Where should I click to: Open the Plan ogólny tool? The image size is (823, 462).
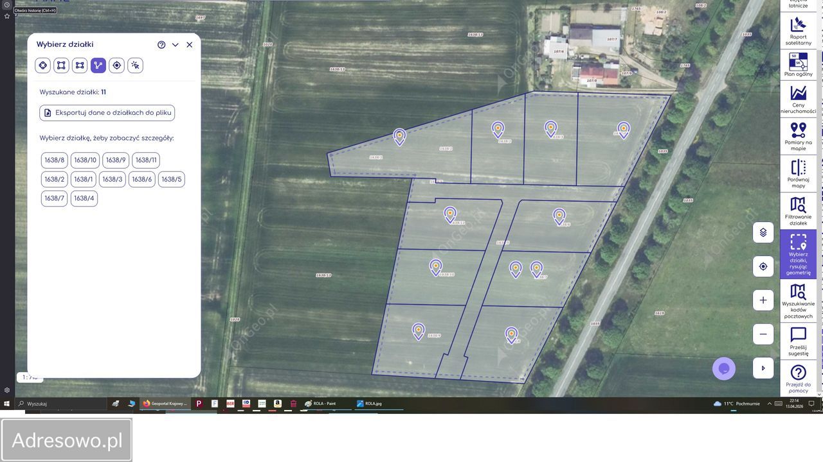tap(798, 64)
